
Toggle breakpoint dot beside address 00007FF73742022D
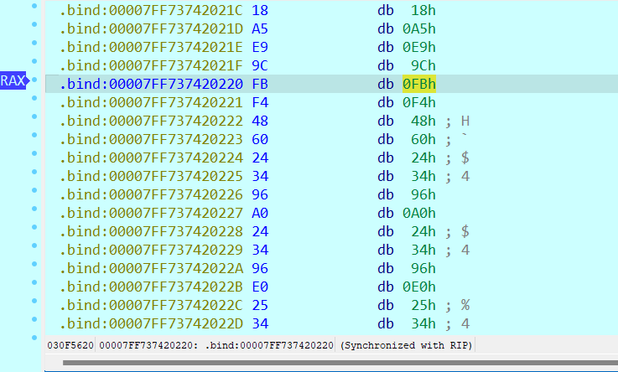34,321
